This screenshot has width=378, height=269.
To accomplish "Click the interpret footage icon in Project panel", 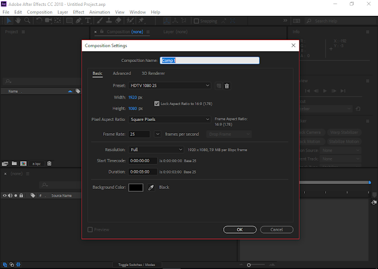I will click(x=5, y=164).
